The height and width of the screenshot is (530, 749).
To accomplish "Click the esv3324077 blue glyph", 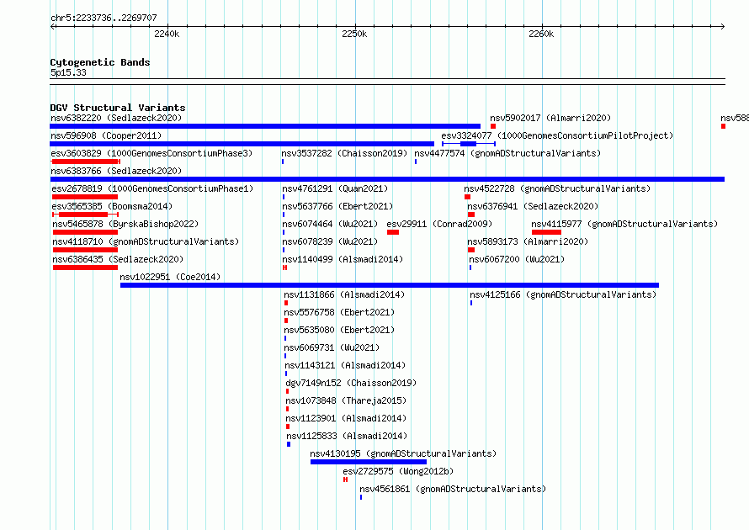I will [x=469, y=144].
